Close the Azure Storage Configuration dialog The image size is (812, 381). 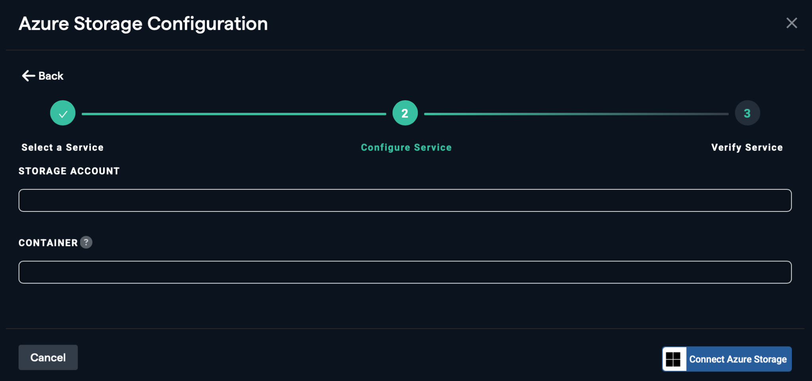point(791,23)
